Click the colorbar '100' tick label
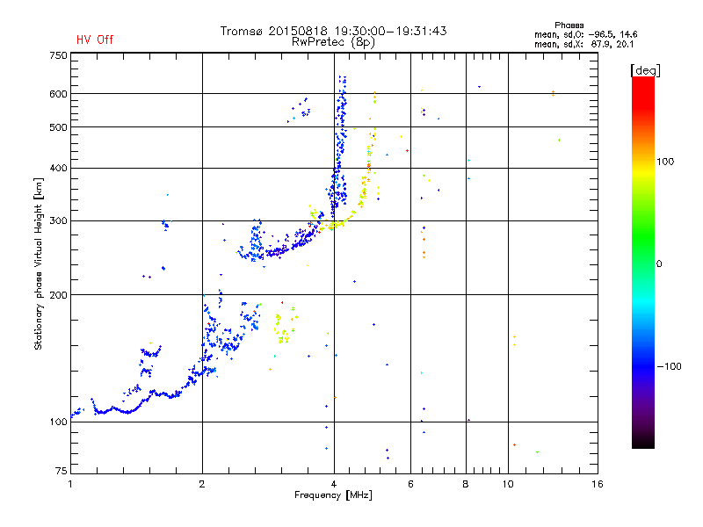Image resolution: width=703 pixels, height=527 pixels. 665,162
